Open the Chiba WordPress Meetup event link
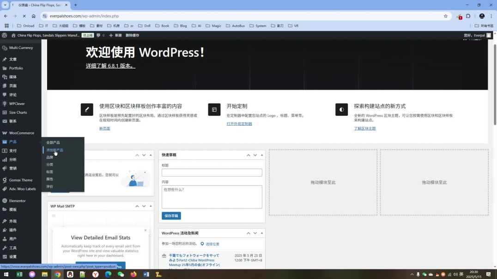The height and width of the screenshot is (279, 497). coord(194,260)
